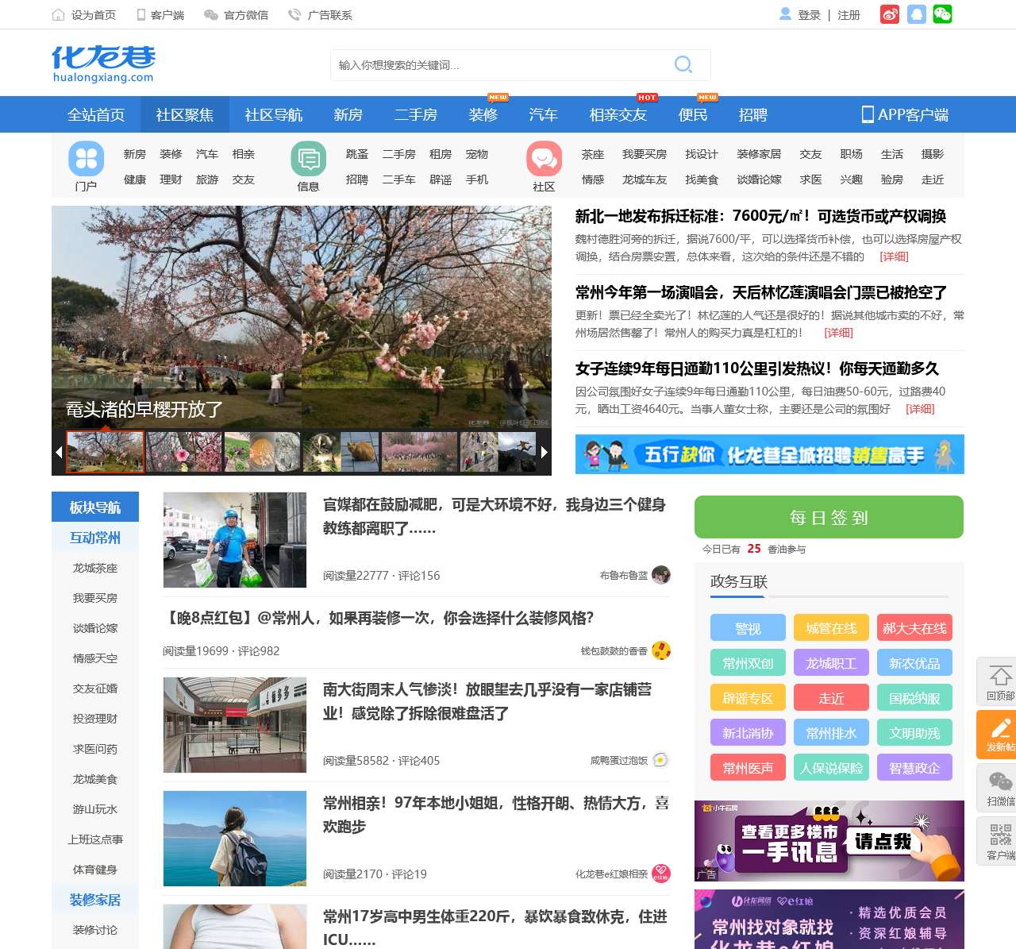Viewport: 1016px width, 949px height.
Task: Click 互动常州 sidebar heading
Action: coord(95,538)
